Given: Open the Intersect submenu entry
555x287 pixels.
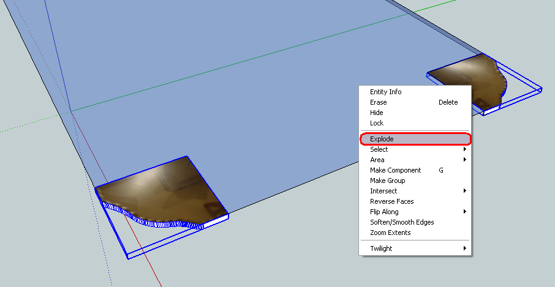Looking at the screenshot, I should click(415, 191).
